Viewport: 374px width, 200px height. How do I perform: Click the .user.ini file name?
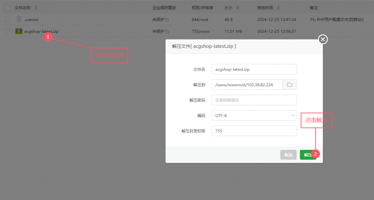click(x=31, y=20)
